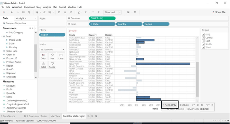Click Keep Only in the tooltip
This screenshot has height=124, width=230.
(x=170, y=105)
